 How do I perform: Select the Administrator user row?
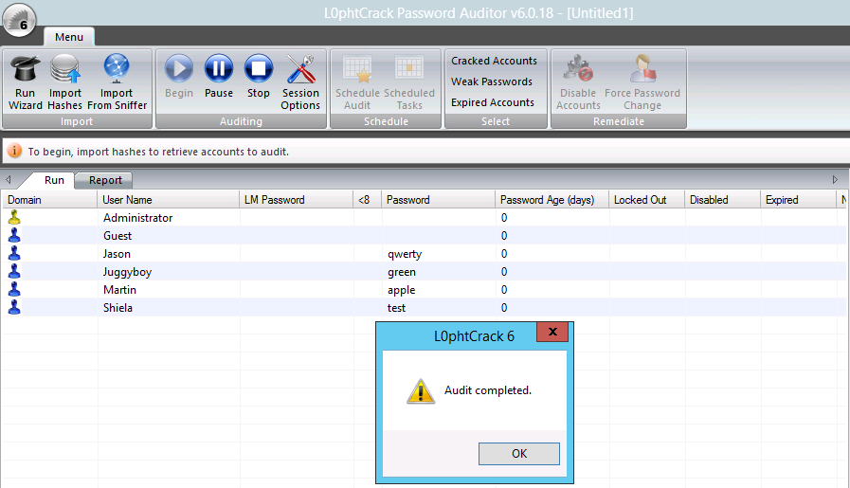point(423,217)
